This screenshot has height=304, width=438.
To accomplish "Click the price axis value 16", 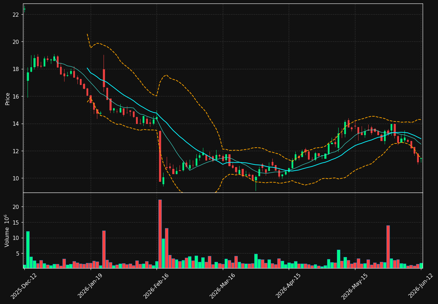I will tap(16, 96).
